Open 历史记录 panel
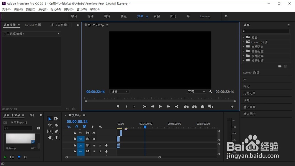 250,93
